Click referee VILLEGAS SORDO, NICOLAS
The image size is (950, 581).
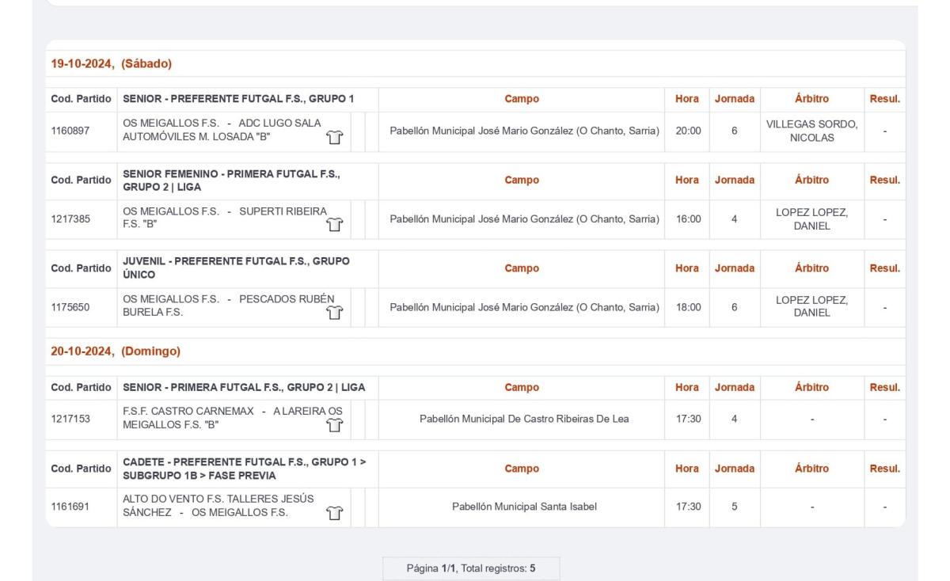(811, 131)
